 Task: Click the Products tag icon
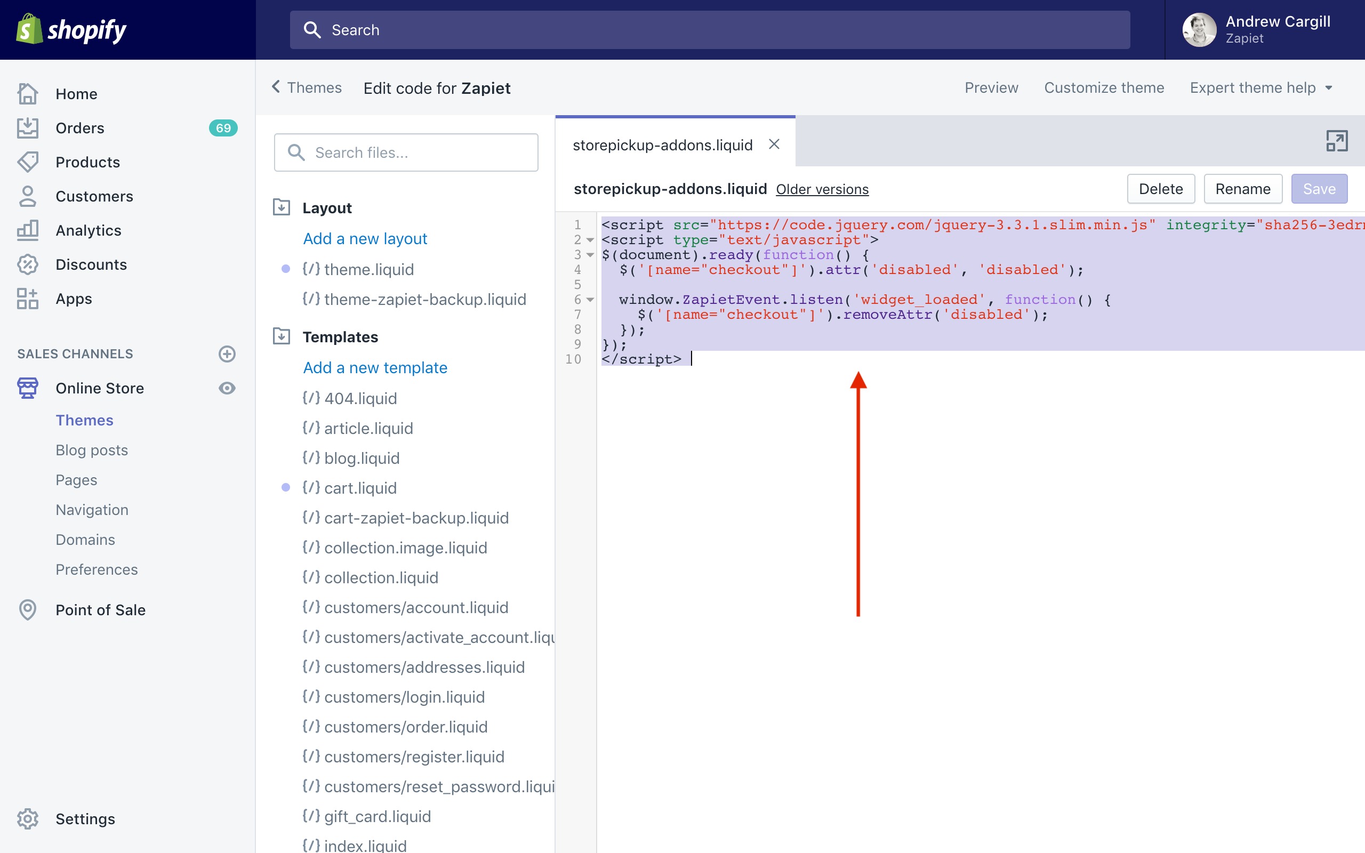coord(28,163)
